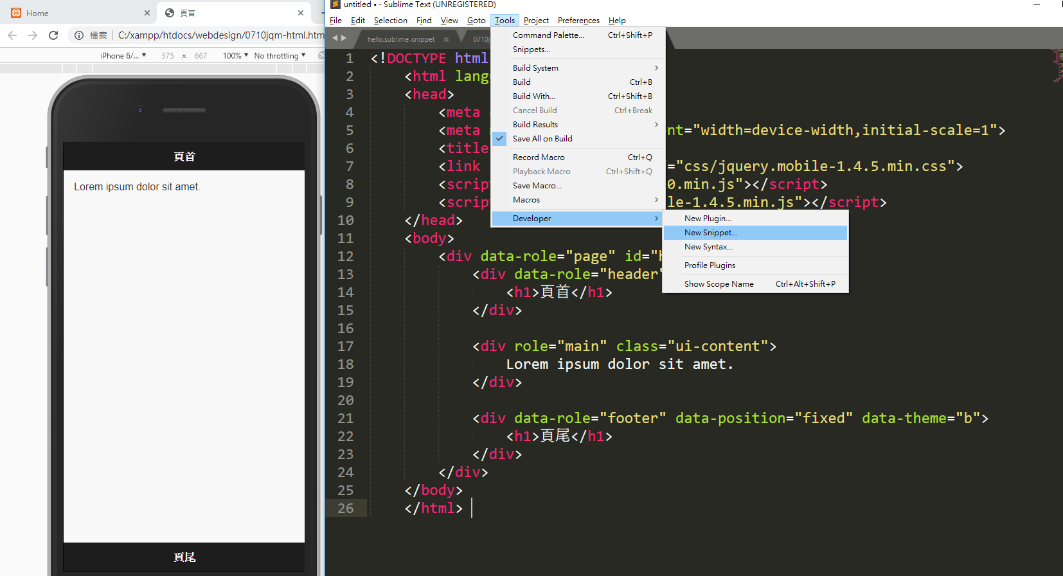Click the browser forward arrow

click(x=33, y=35)
